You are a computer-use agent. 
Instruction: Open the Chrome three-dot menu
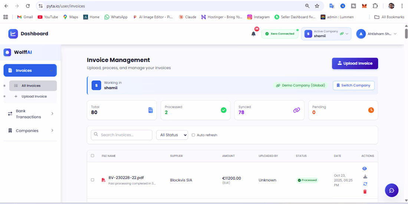pos(402,6)
